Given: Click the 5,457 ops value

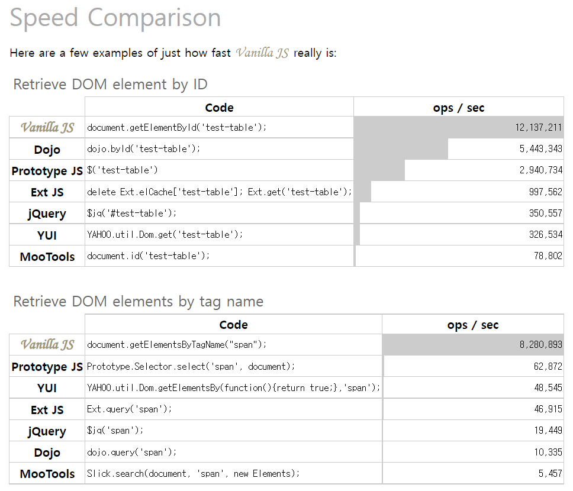Looking at the screenshot, I should pos(551,474).
